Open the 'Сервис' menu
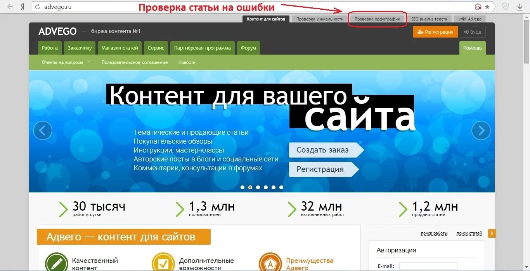 pos(156,48)
